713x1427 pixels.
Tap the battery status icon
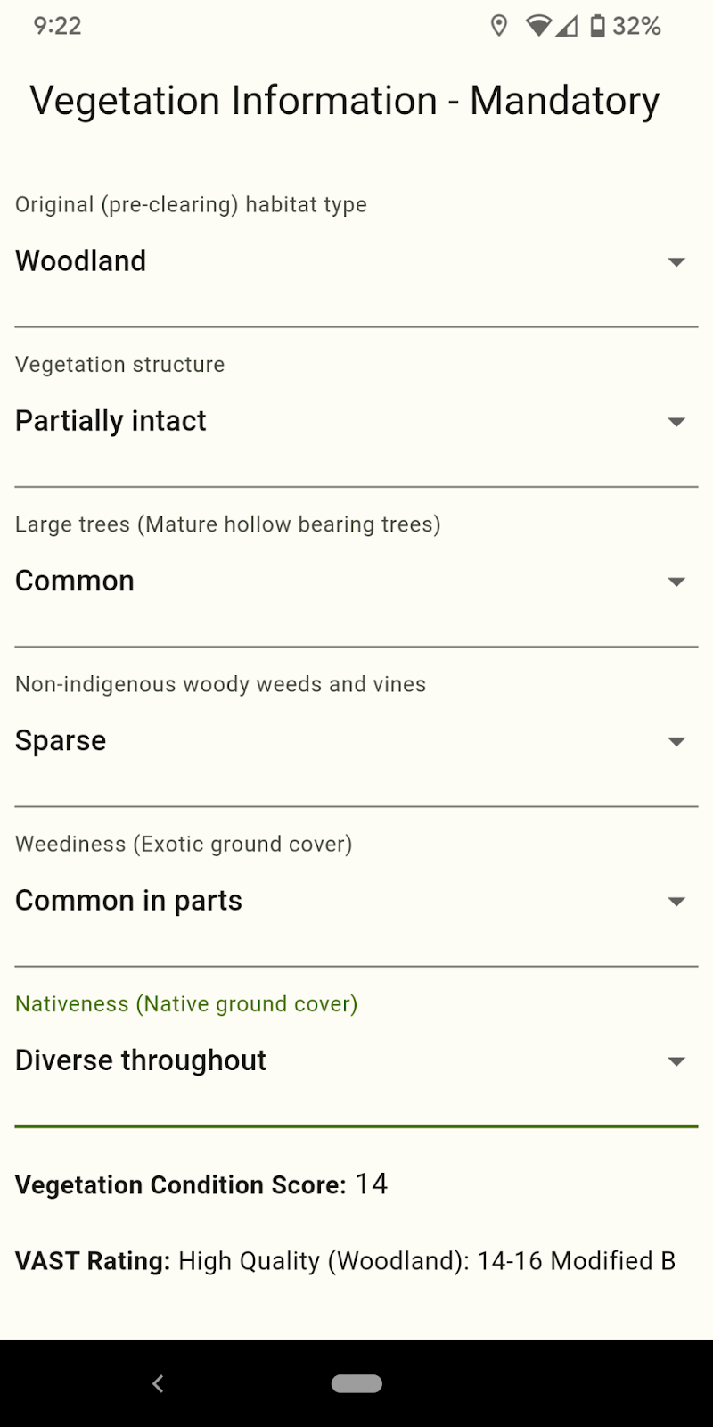click(x=597, y=26)
